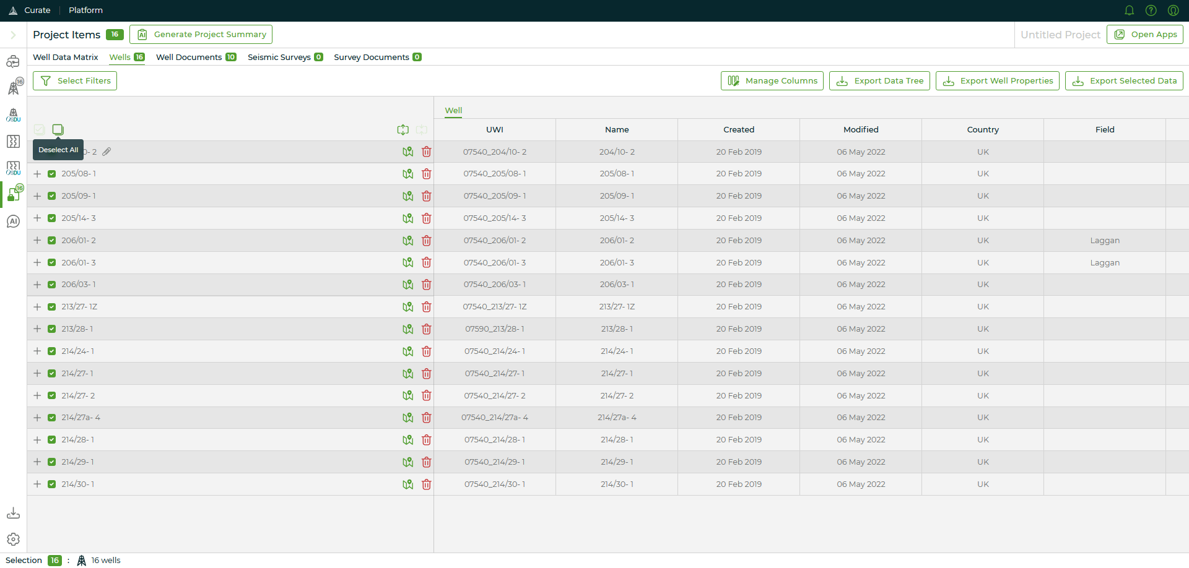Switch to Seismic Surveys tab
Screen dimensions: 1189x568
coord(285,57)
